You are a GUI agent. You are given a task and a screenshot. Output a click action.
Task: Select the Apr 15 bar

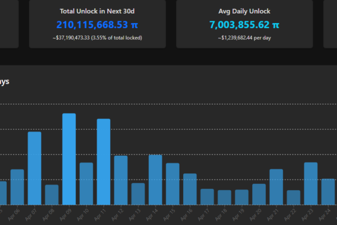pyautogui.click(x=172, y=184)
